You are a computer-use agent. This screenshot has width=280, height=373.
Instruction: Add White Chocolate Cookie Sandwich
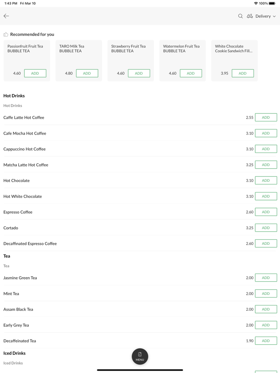[x=242, y=73]
